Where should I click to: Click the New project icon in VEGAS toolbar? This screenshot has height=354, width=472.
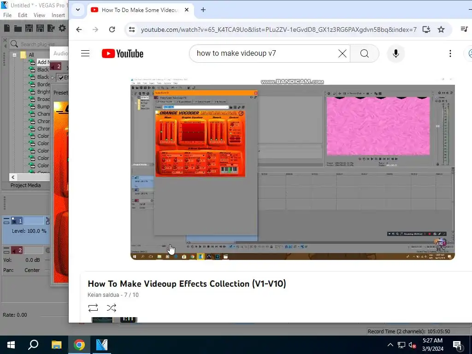pos(6,28)
